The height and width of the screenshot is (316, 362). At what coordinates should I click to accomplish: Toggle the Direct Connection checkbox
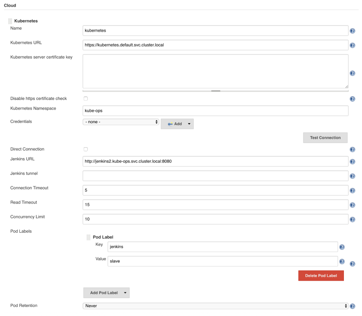(86, 149)
